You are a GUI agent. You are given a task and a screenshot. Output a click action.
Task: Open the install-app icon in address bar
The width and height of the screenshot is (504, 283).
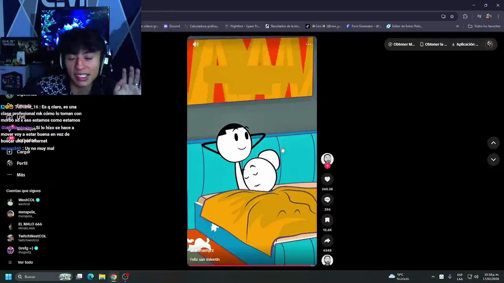pyautogui.click(x=443, y=17)
